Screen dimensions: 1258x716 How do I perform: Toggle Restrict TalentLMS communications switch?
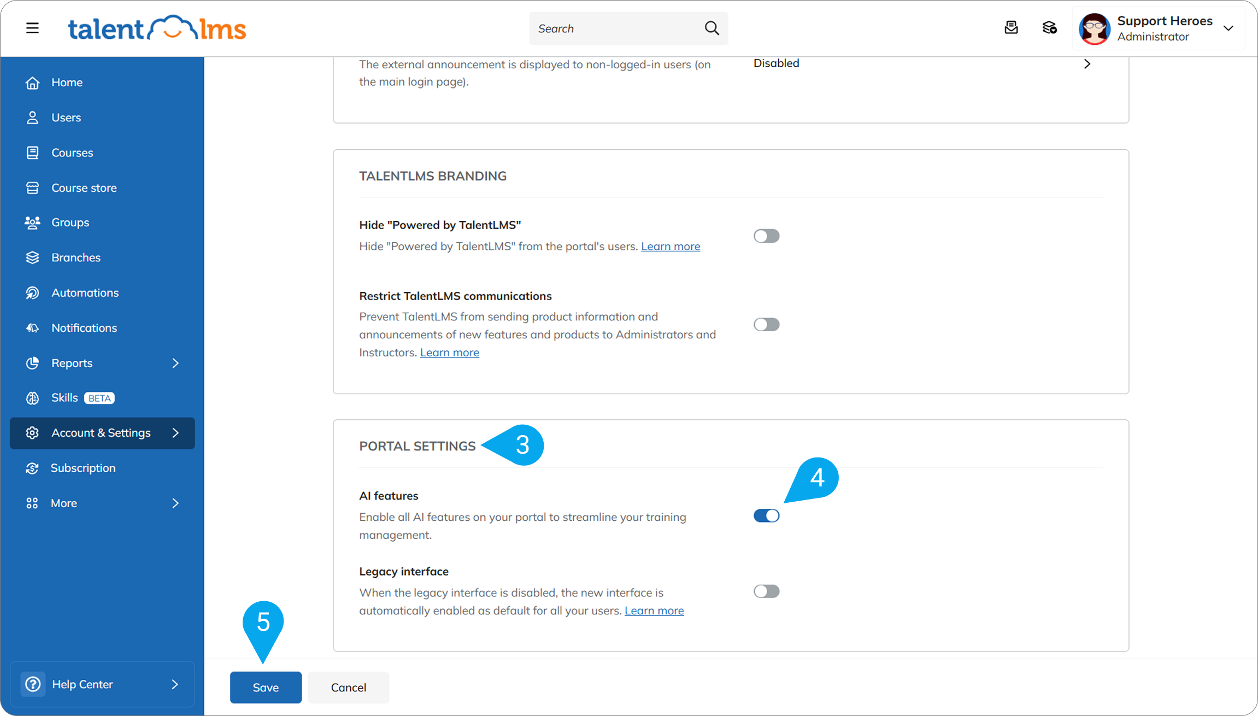[x=766, y=325]
